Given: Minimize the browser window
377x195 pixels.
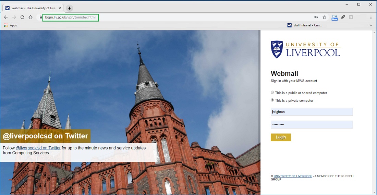Looking at the screenshot, I should [348, 4].
